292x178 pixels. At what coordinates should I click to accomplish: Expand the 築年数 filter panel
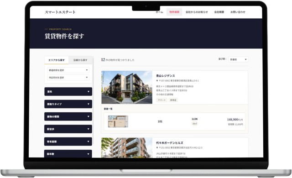tap(68, 154)
